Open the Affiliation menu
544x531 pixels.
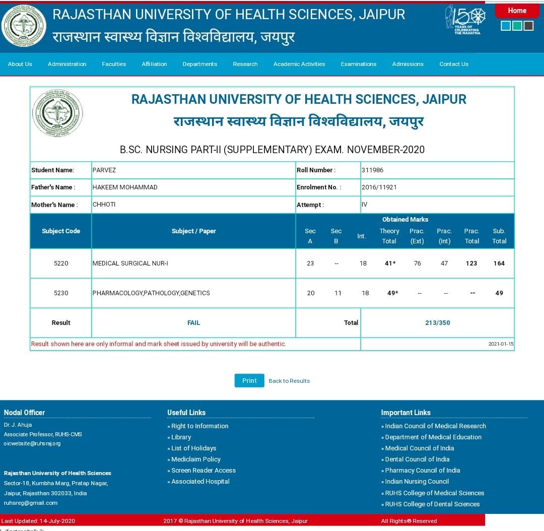tap(154, 64)
